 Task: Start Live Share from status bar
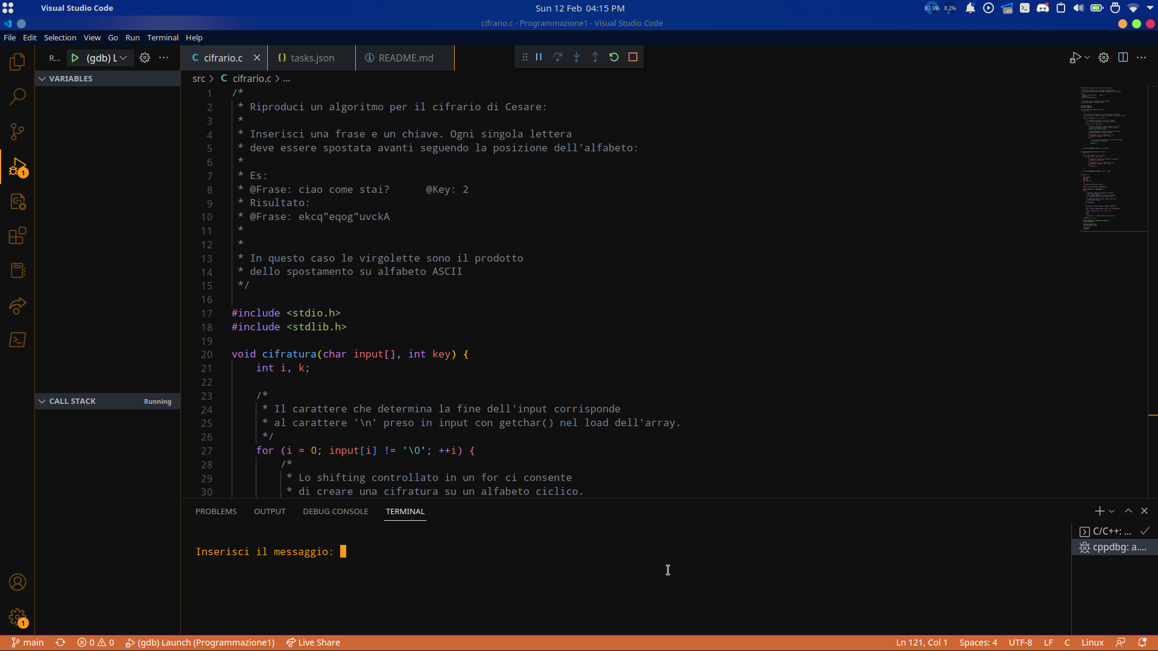(313, 643)
